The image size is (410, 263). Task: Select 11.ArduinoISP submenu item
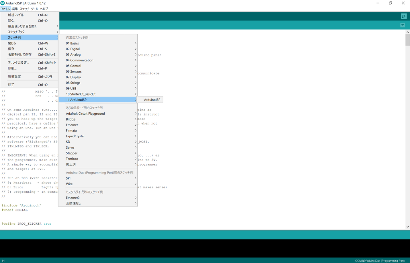click(98, 100)
